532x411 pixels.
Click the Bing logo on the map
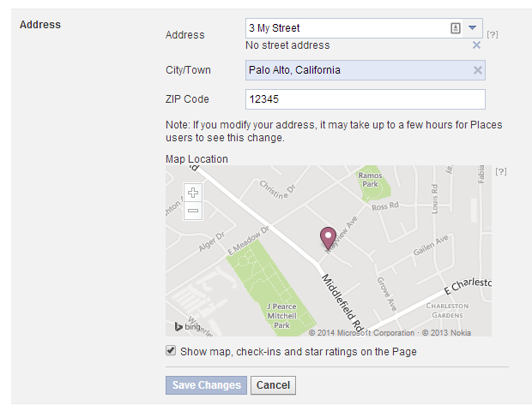(x=187, y=327)
